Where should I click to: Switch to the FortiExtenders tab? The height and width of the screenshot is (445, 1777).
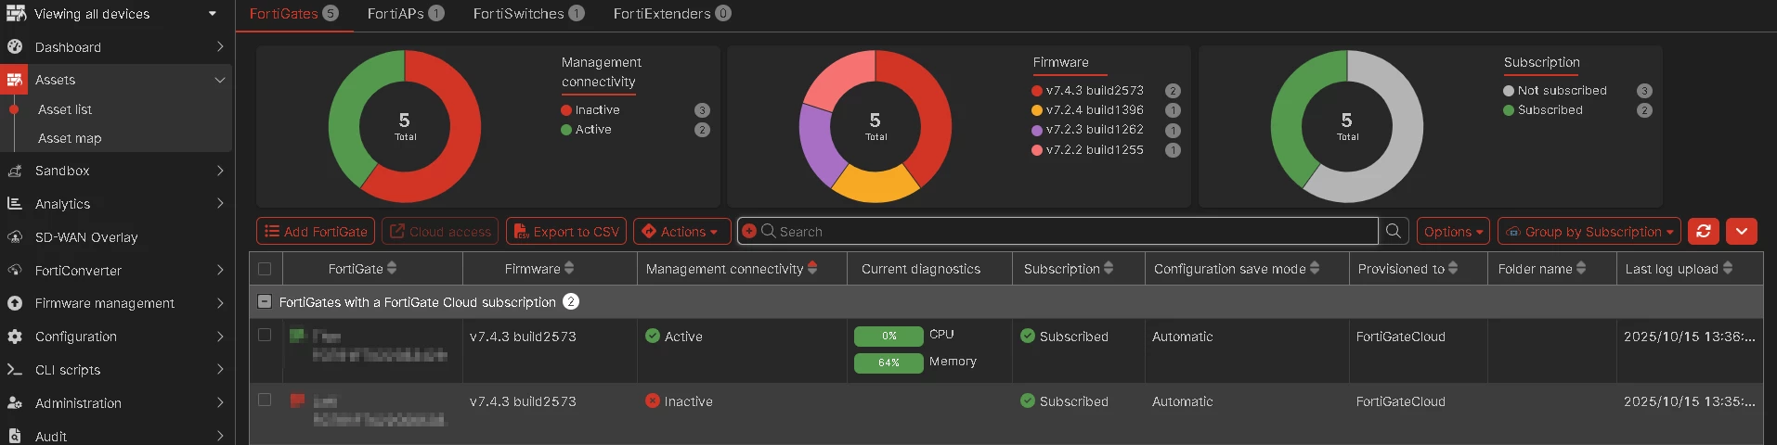tap(672, 14)
